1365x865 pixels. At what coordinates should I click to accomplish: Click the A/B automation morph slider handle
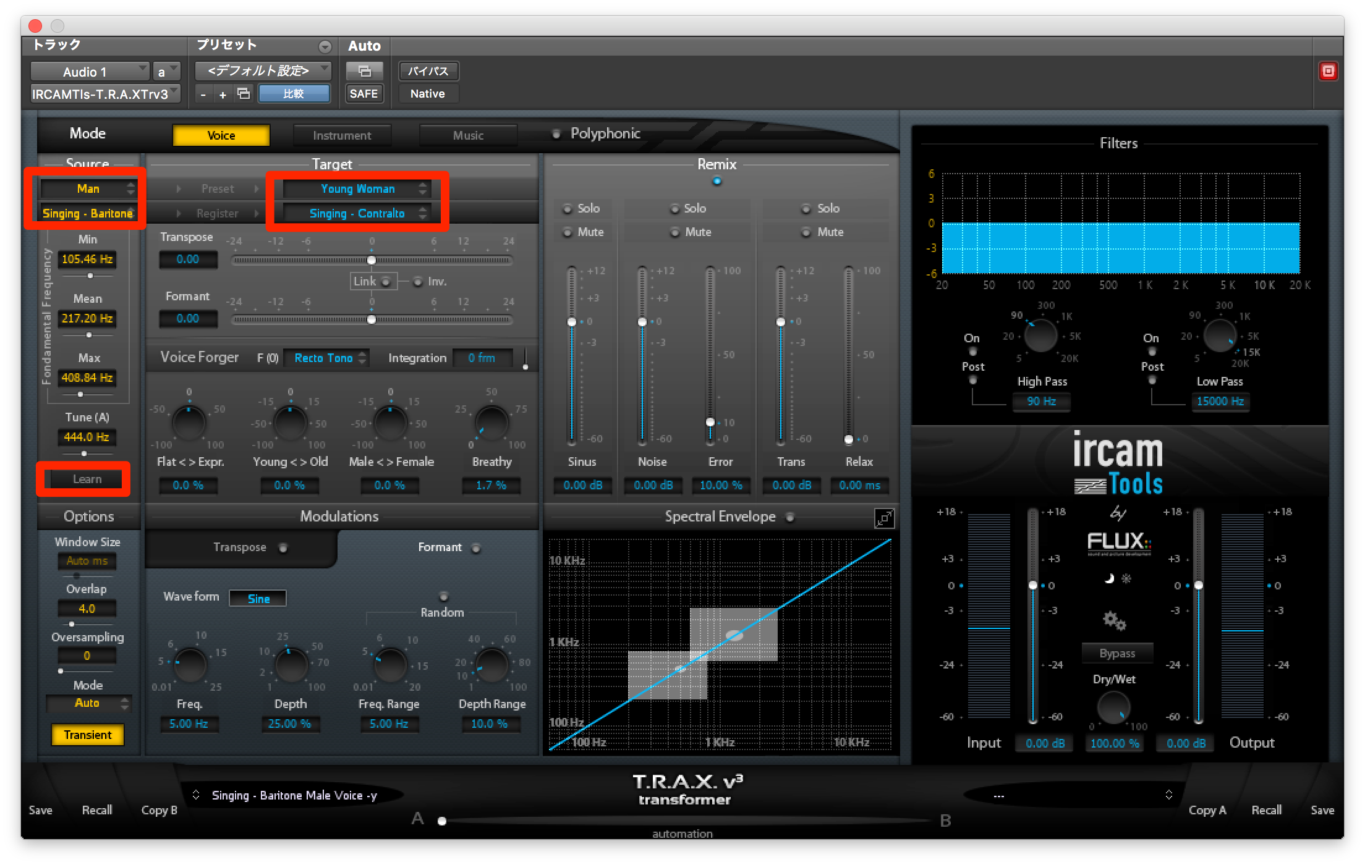pos(441,821)
